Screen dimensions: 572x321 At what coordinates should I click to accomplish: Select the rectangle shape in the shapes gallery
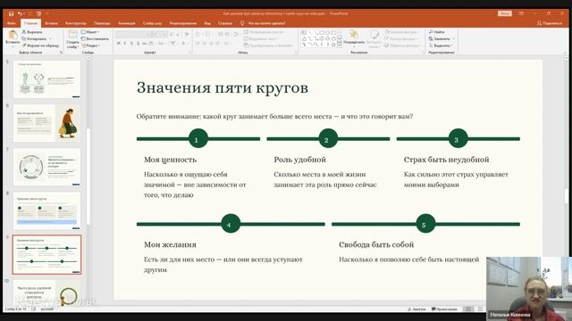click(x=322, y=32)
